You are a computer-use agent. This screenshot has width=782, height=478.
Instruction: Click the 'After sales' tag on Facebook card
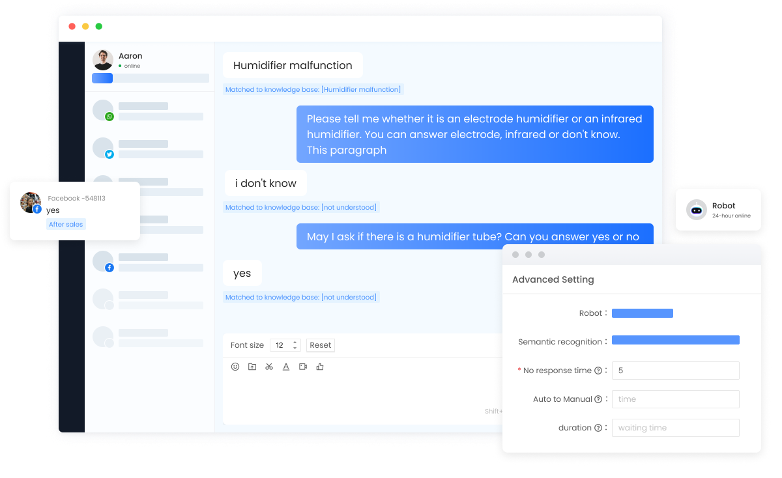point(66,224)
